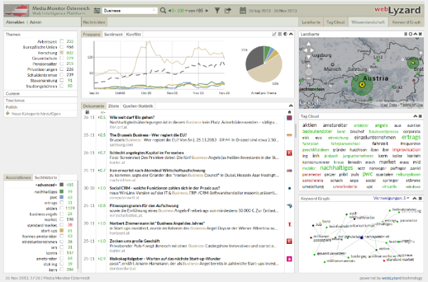This screenshot has width=428, height=282.
Task: Click source icon beside 'Zocken ums große Geschäft'
Action: pos(290,241)
